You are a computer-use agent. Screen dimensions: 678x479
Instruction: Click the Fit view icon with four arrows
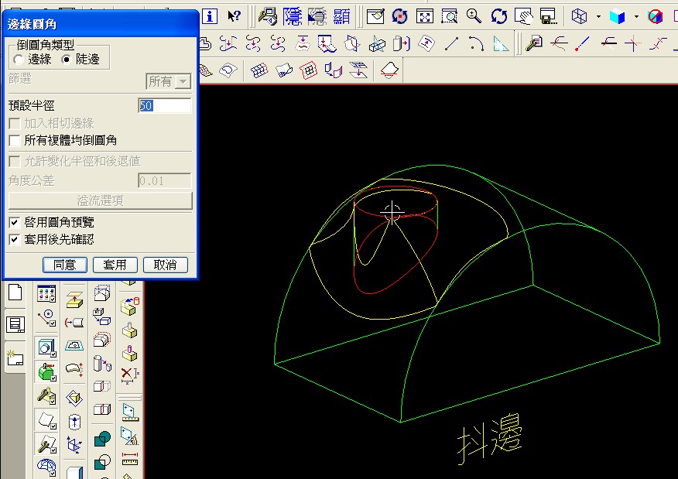(x=425, y=16)
